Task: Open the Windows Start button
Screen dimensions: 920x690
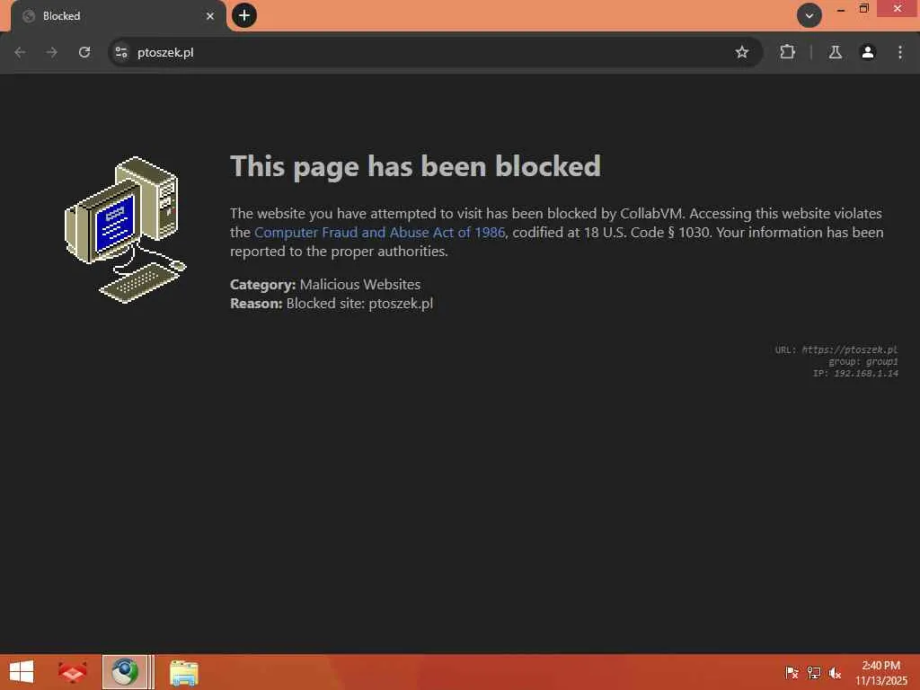Action: [x=22, y=672]
